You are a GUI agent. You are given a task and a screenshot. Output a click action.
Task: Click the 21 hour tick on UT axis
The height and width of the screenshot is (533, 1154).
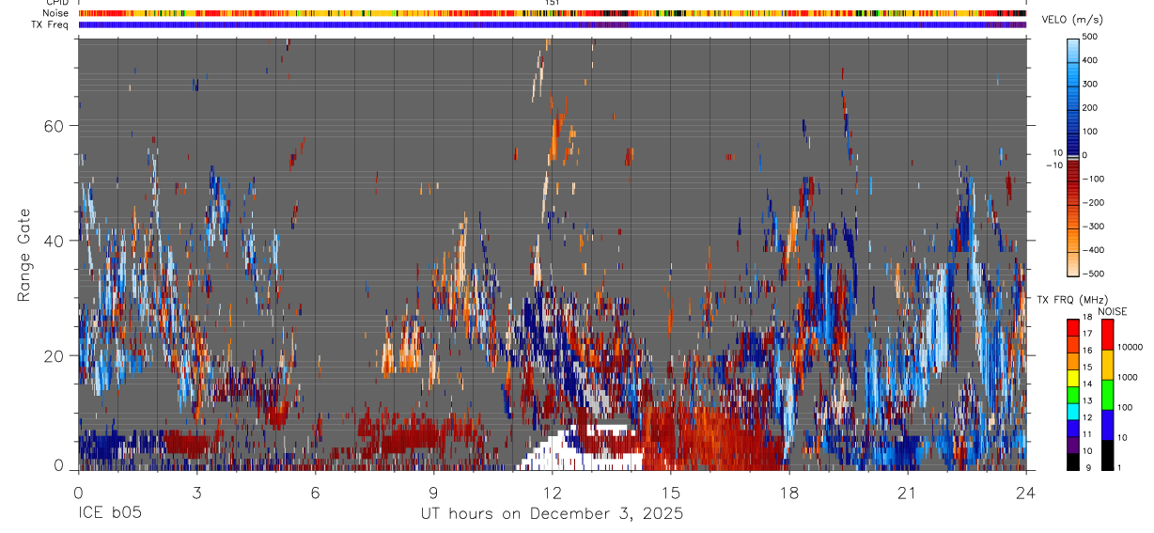point(908,493)
